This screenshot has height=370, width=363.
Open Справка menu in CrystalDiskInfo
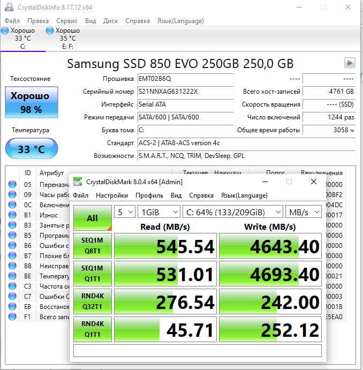tap(138, 21)
